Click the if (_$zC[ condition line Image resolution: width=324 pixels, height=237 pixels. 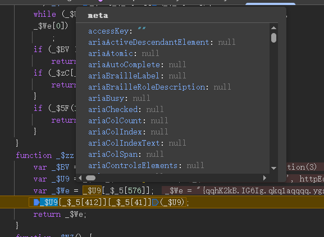(54, 73)
